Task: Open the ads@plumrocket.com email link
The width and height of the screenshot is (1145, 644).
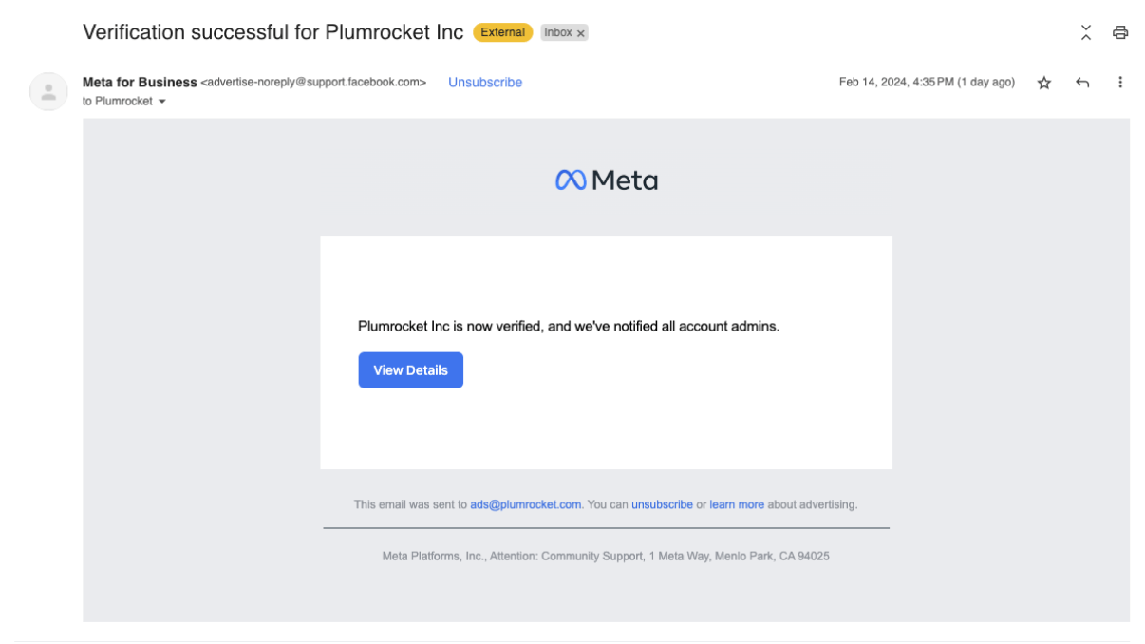Action: click(525, 504)
